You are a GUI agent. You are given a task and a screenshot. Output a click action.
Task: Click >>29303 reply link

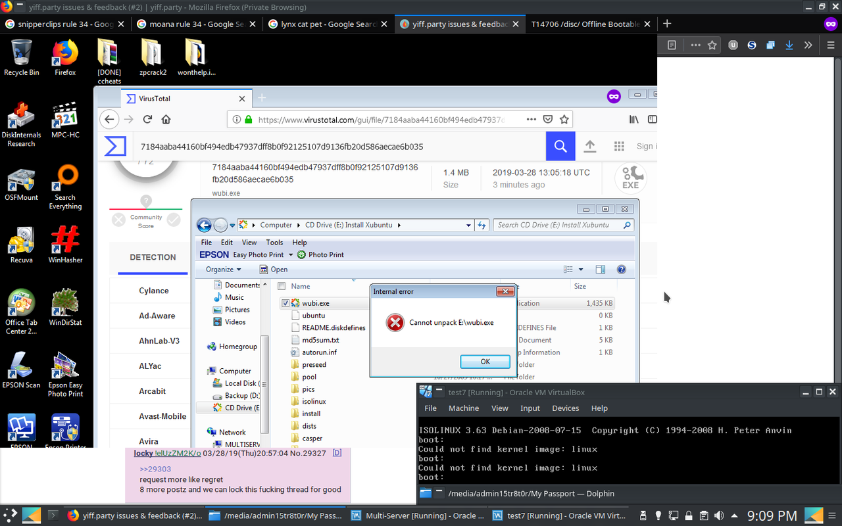coord(155,469)
